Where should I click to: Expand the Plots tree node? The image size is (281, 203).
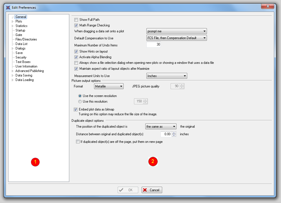click(x=13, y=21)
